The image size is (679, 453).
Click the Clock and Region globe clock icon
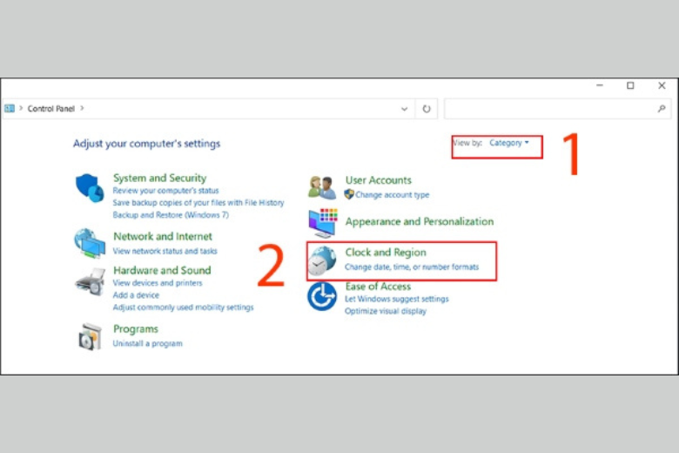322,260
